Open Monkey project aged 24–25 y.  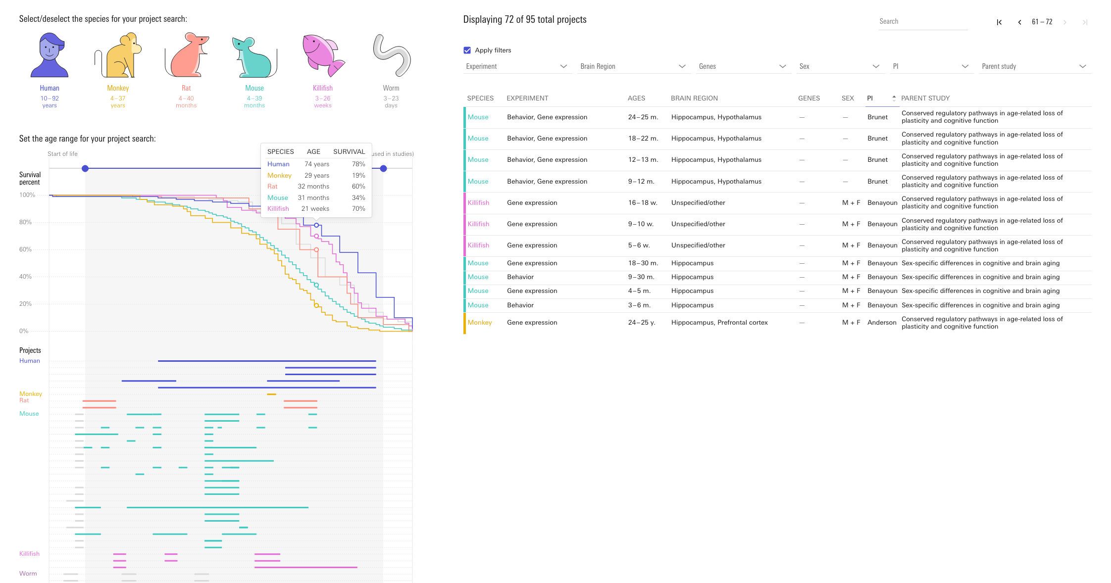click(777, 323)
